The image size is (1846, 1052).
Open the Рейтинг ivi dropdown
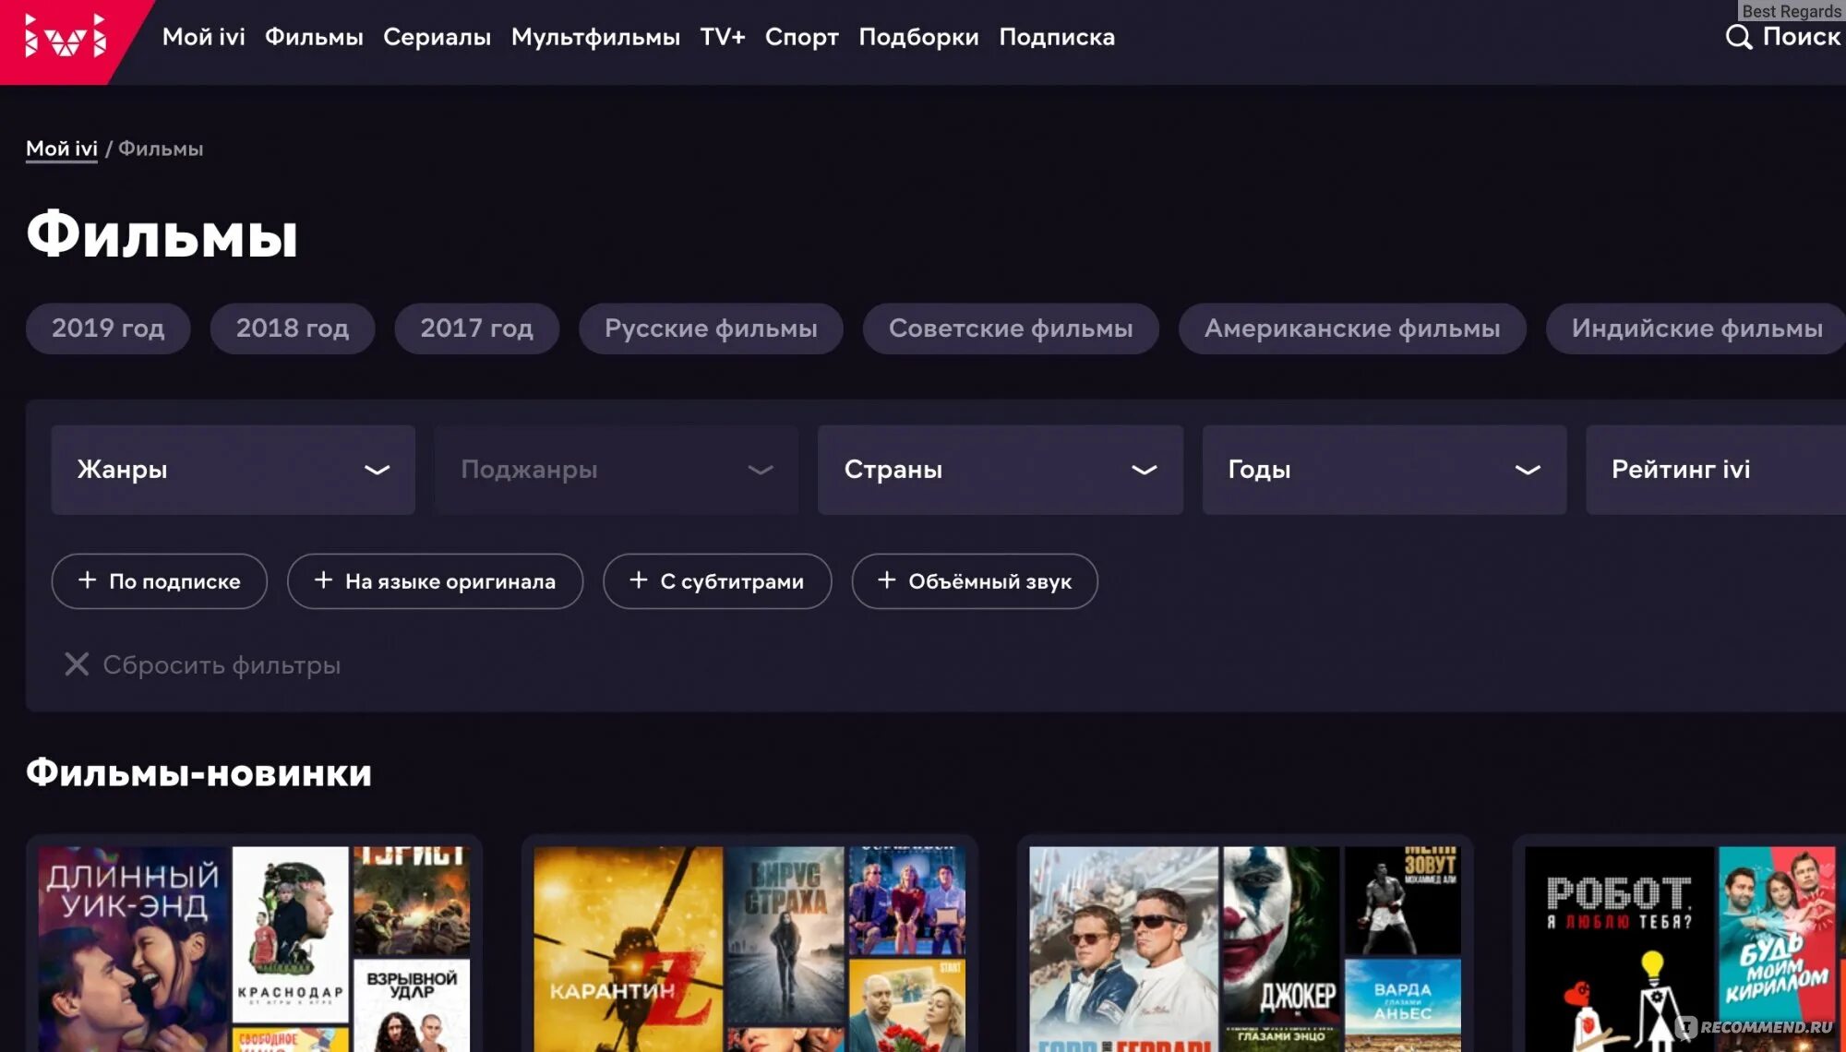pyautogui.click(x=1716, y=470)
